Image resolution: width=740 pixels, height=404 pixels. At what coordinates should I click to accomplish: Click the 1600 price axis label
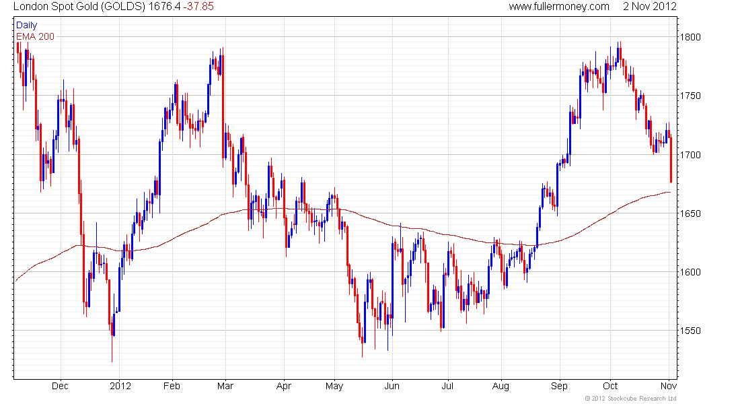point(690,272)
